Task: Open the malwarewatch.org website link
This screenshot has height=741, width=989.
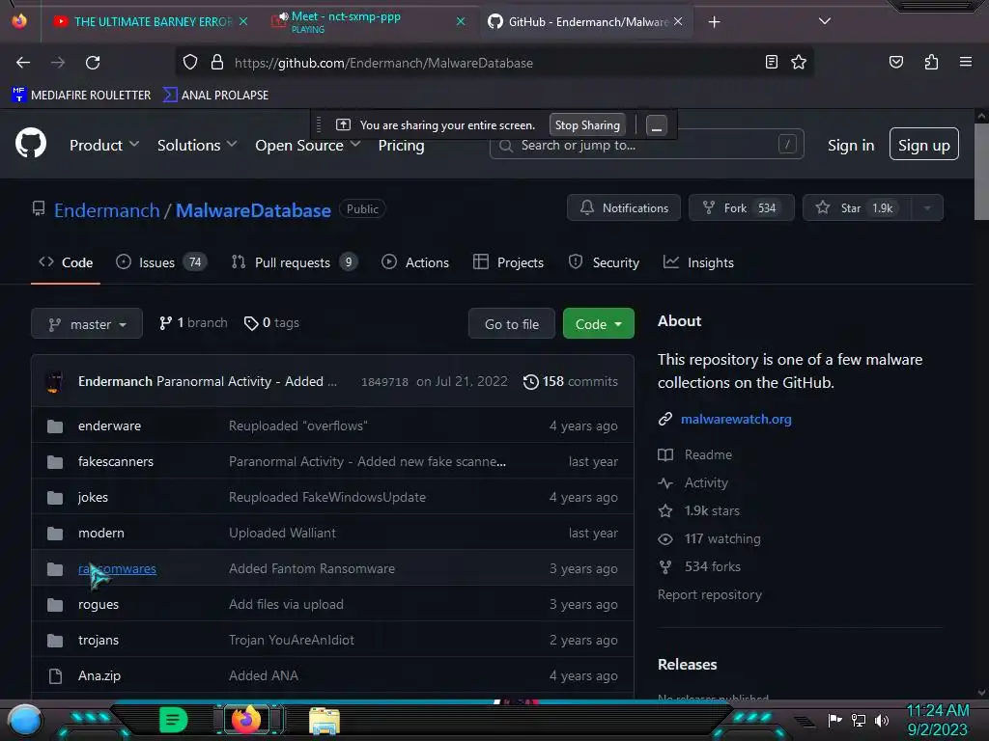Action: coord(736,419)
